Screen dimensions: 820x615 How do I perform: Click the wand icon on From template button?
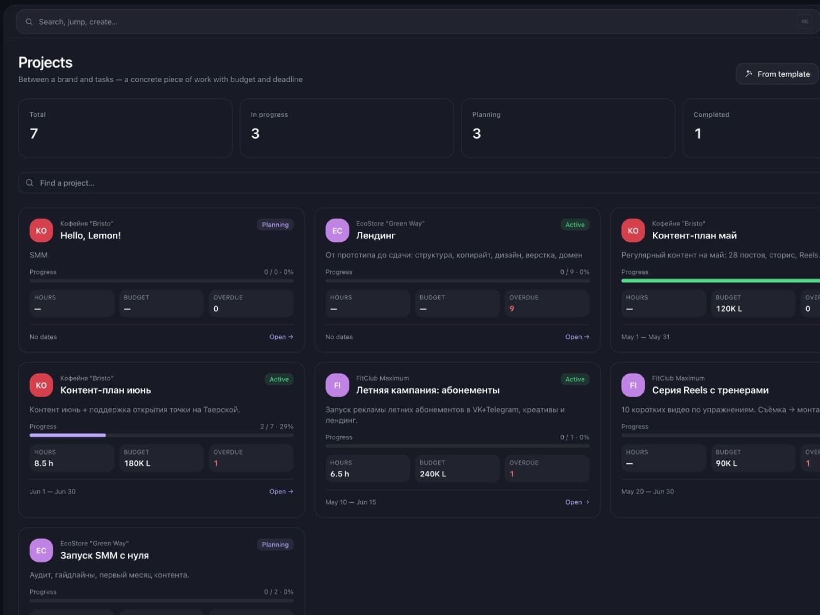coord(749,74)
